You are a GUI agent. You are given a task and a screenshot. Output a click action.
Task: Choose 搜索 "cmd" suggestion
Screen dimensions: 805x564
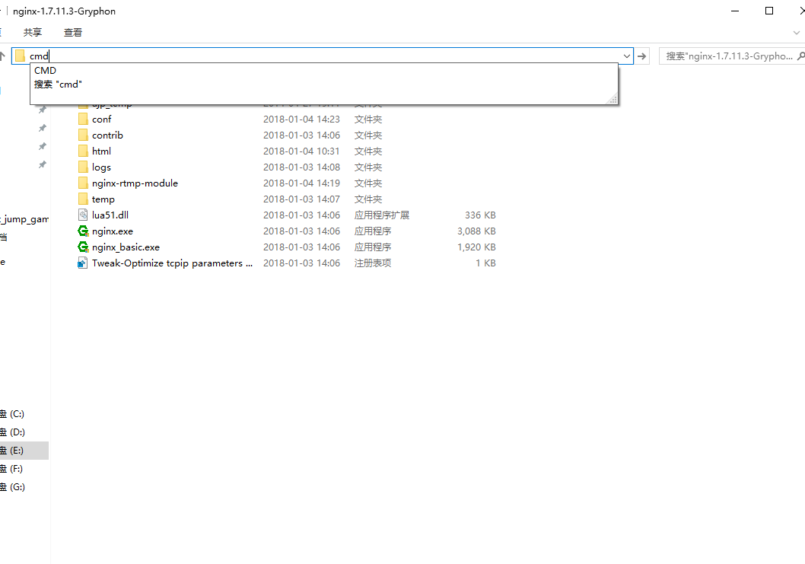click(58, 84)
